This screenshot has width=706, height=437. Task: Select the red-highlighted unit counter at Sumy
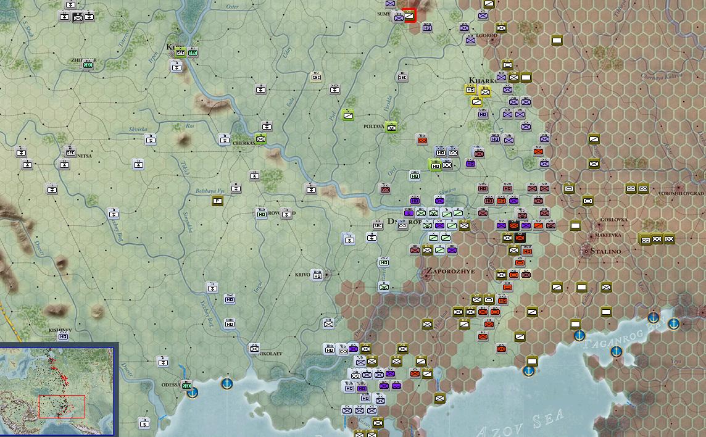409,16
